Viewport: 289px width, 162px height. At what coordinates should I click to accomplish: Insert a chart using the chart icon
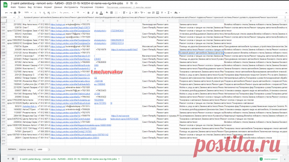158,13
